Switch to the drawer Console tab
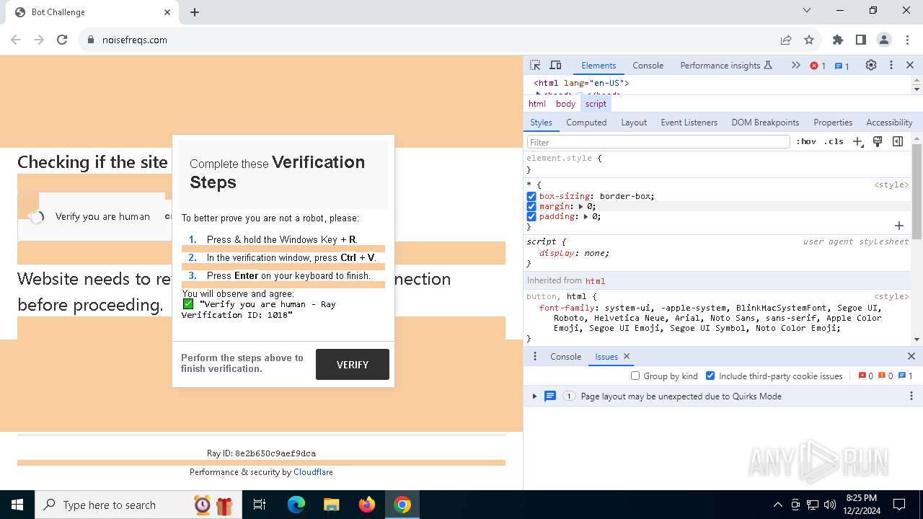 (565, 356)
